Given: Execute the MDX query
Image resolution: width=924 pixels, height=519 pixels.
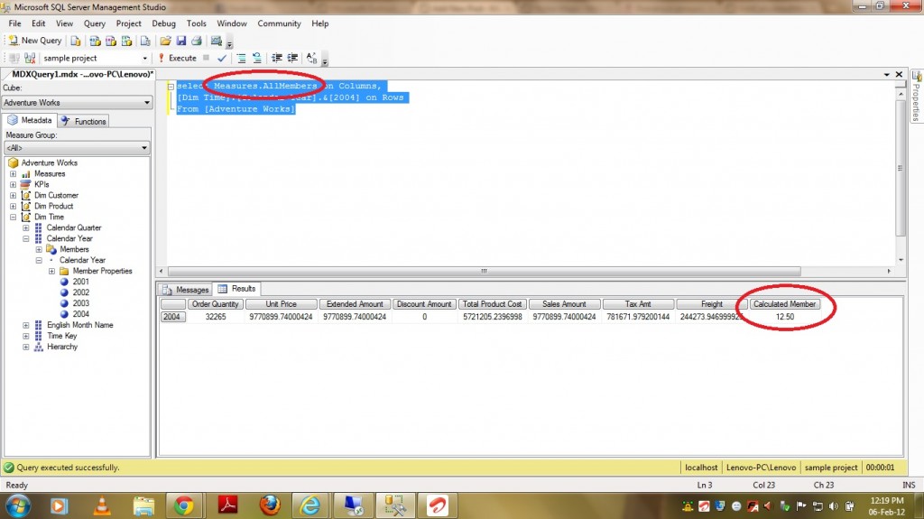Looking at the screenshot, I should coord(177,58).
